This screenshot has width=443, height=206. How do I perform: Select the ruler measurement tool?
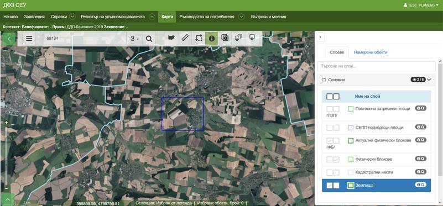click(x=185, y=38)
